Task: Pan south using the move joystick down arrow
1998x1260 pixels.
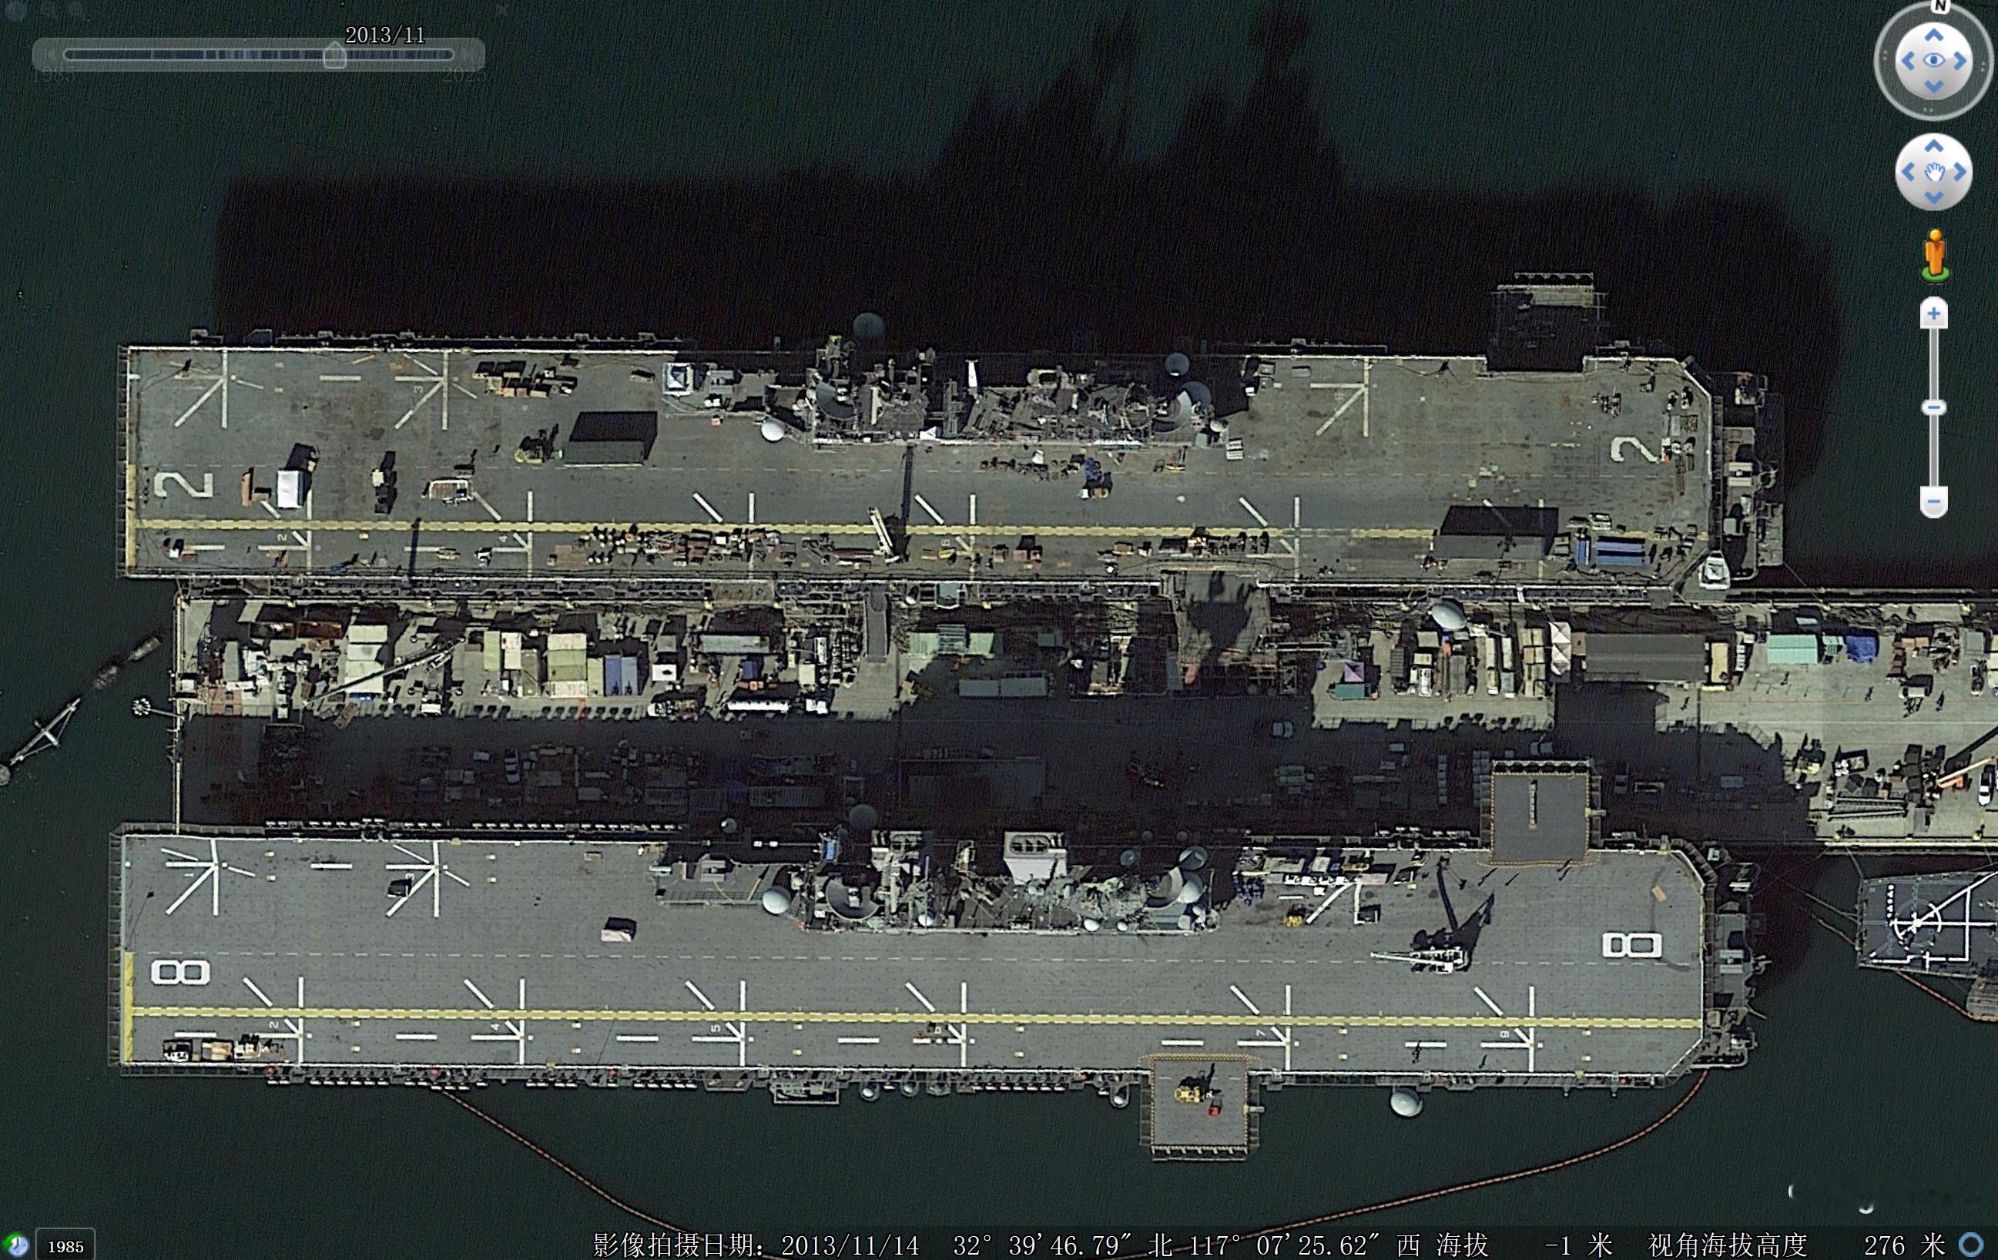Action: pyautogui.click(x=1934, y=197)
